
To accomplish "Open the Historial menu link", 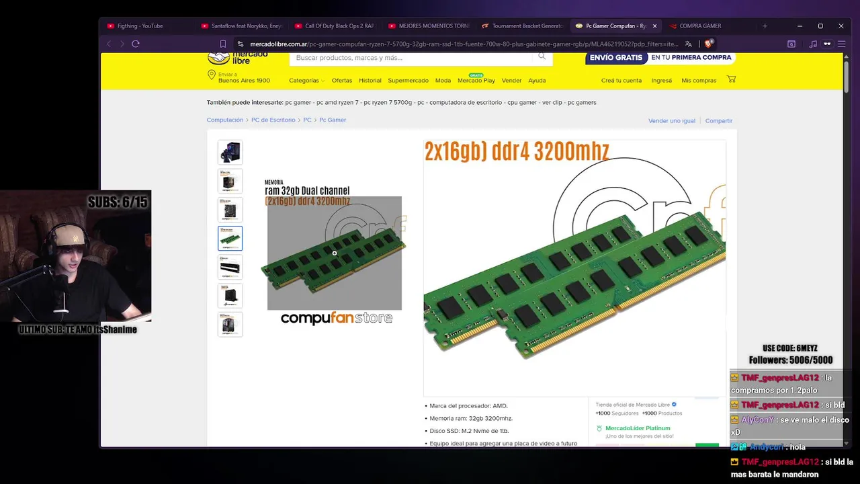I will tap(370, 81).
